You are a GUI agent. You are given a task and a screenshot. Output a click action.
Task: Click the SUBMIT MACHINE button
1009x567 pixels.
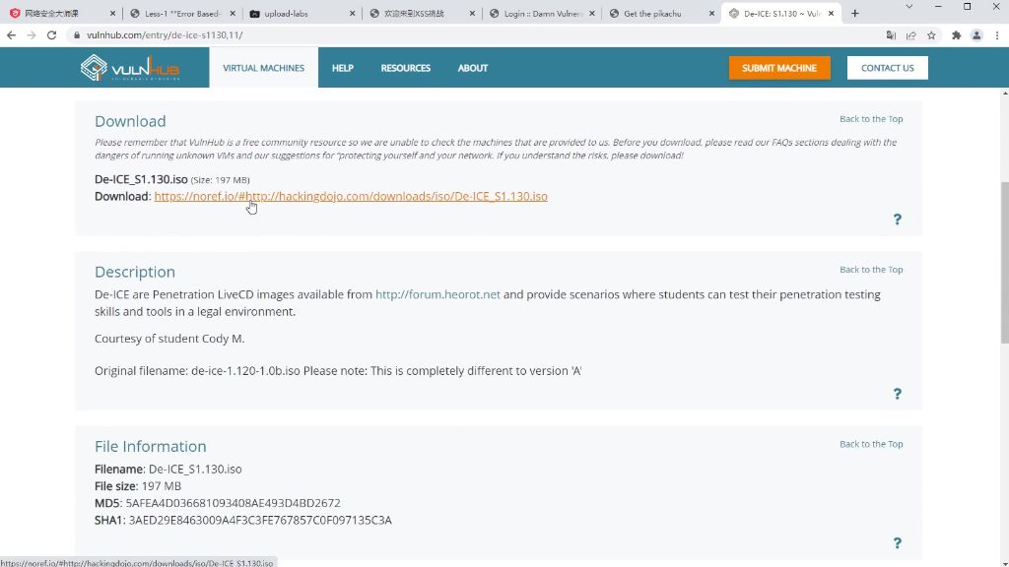tap(779, 68)
